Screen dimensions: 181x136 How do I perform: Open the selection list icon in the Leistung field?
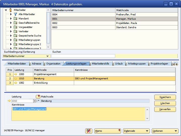(x=35, y=101)
